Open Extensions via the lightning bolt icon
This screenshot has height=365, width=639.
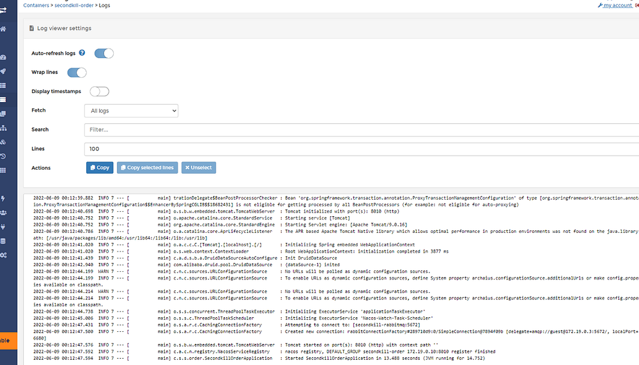tap(3, 198)
